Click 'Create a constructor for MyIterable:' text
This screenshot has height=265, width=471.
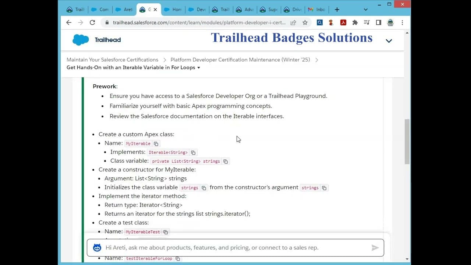point(147,170)
